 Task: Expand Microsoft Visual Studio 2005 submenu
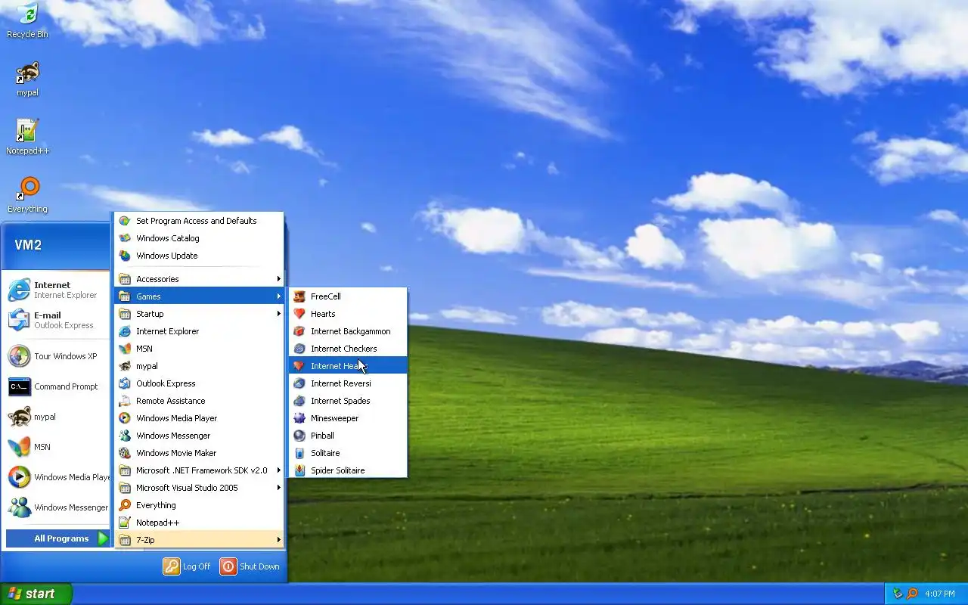click(x=200, y=488)
